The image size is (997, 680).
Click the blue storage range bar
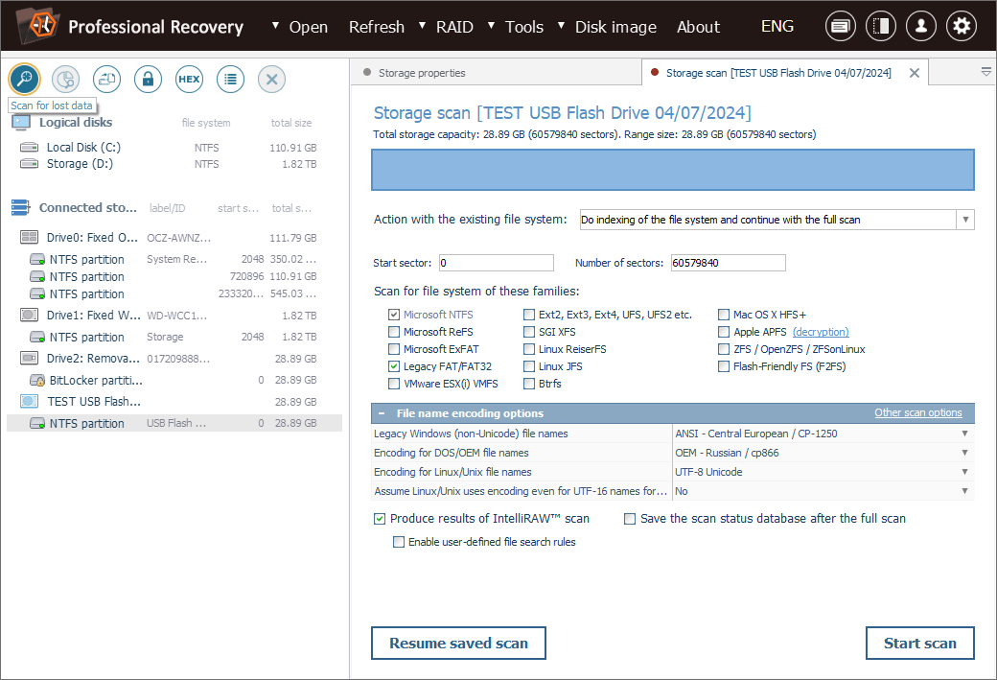[x=673, y=171]
